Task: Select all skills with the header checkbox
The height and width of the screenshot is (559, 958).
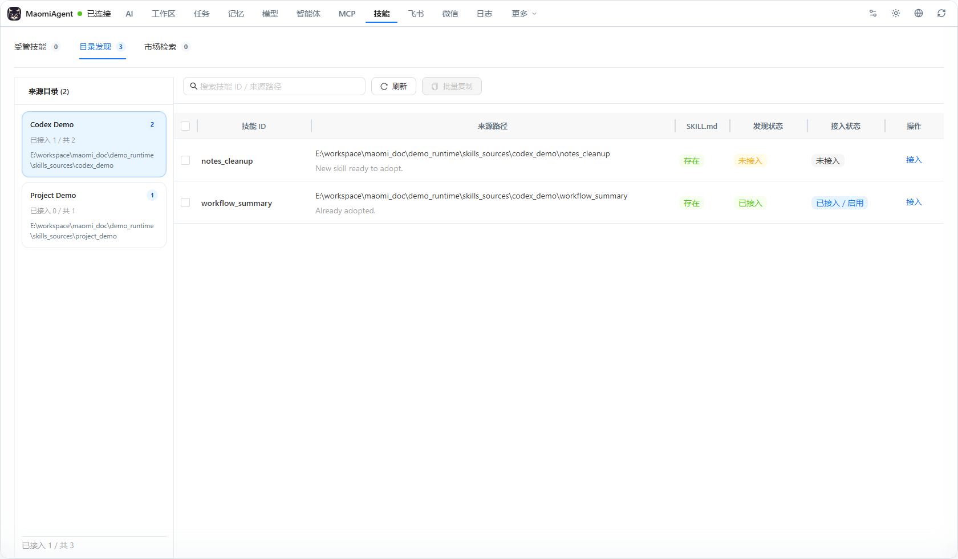Action: (x=185, y=126)
